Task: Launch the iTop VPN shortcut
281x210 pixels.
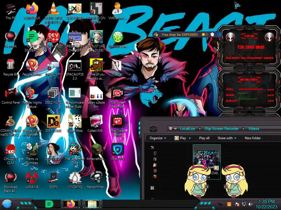Action: pyautogui.click(x=117, y=152)
